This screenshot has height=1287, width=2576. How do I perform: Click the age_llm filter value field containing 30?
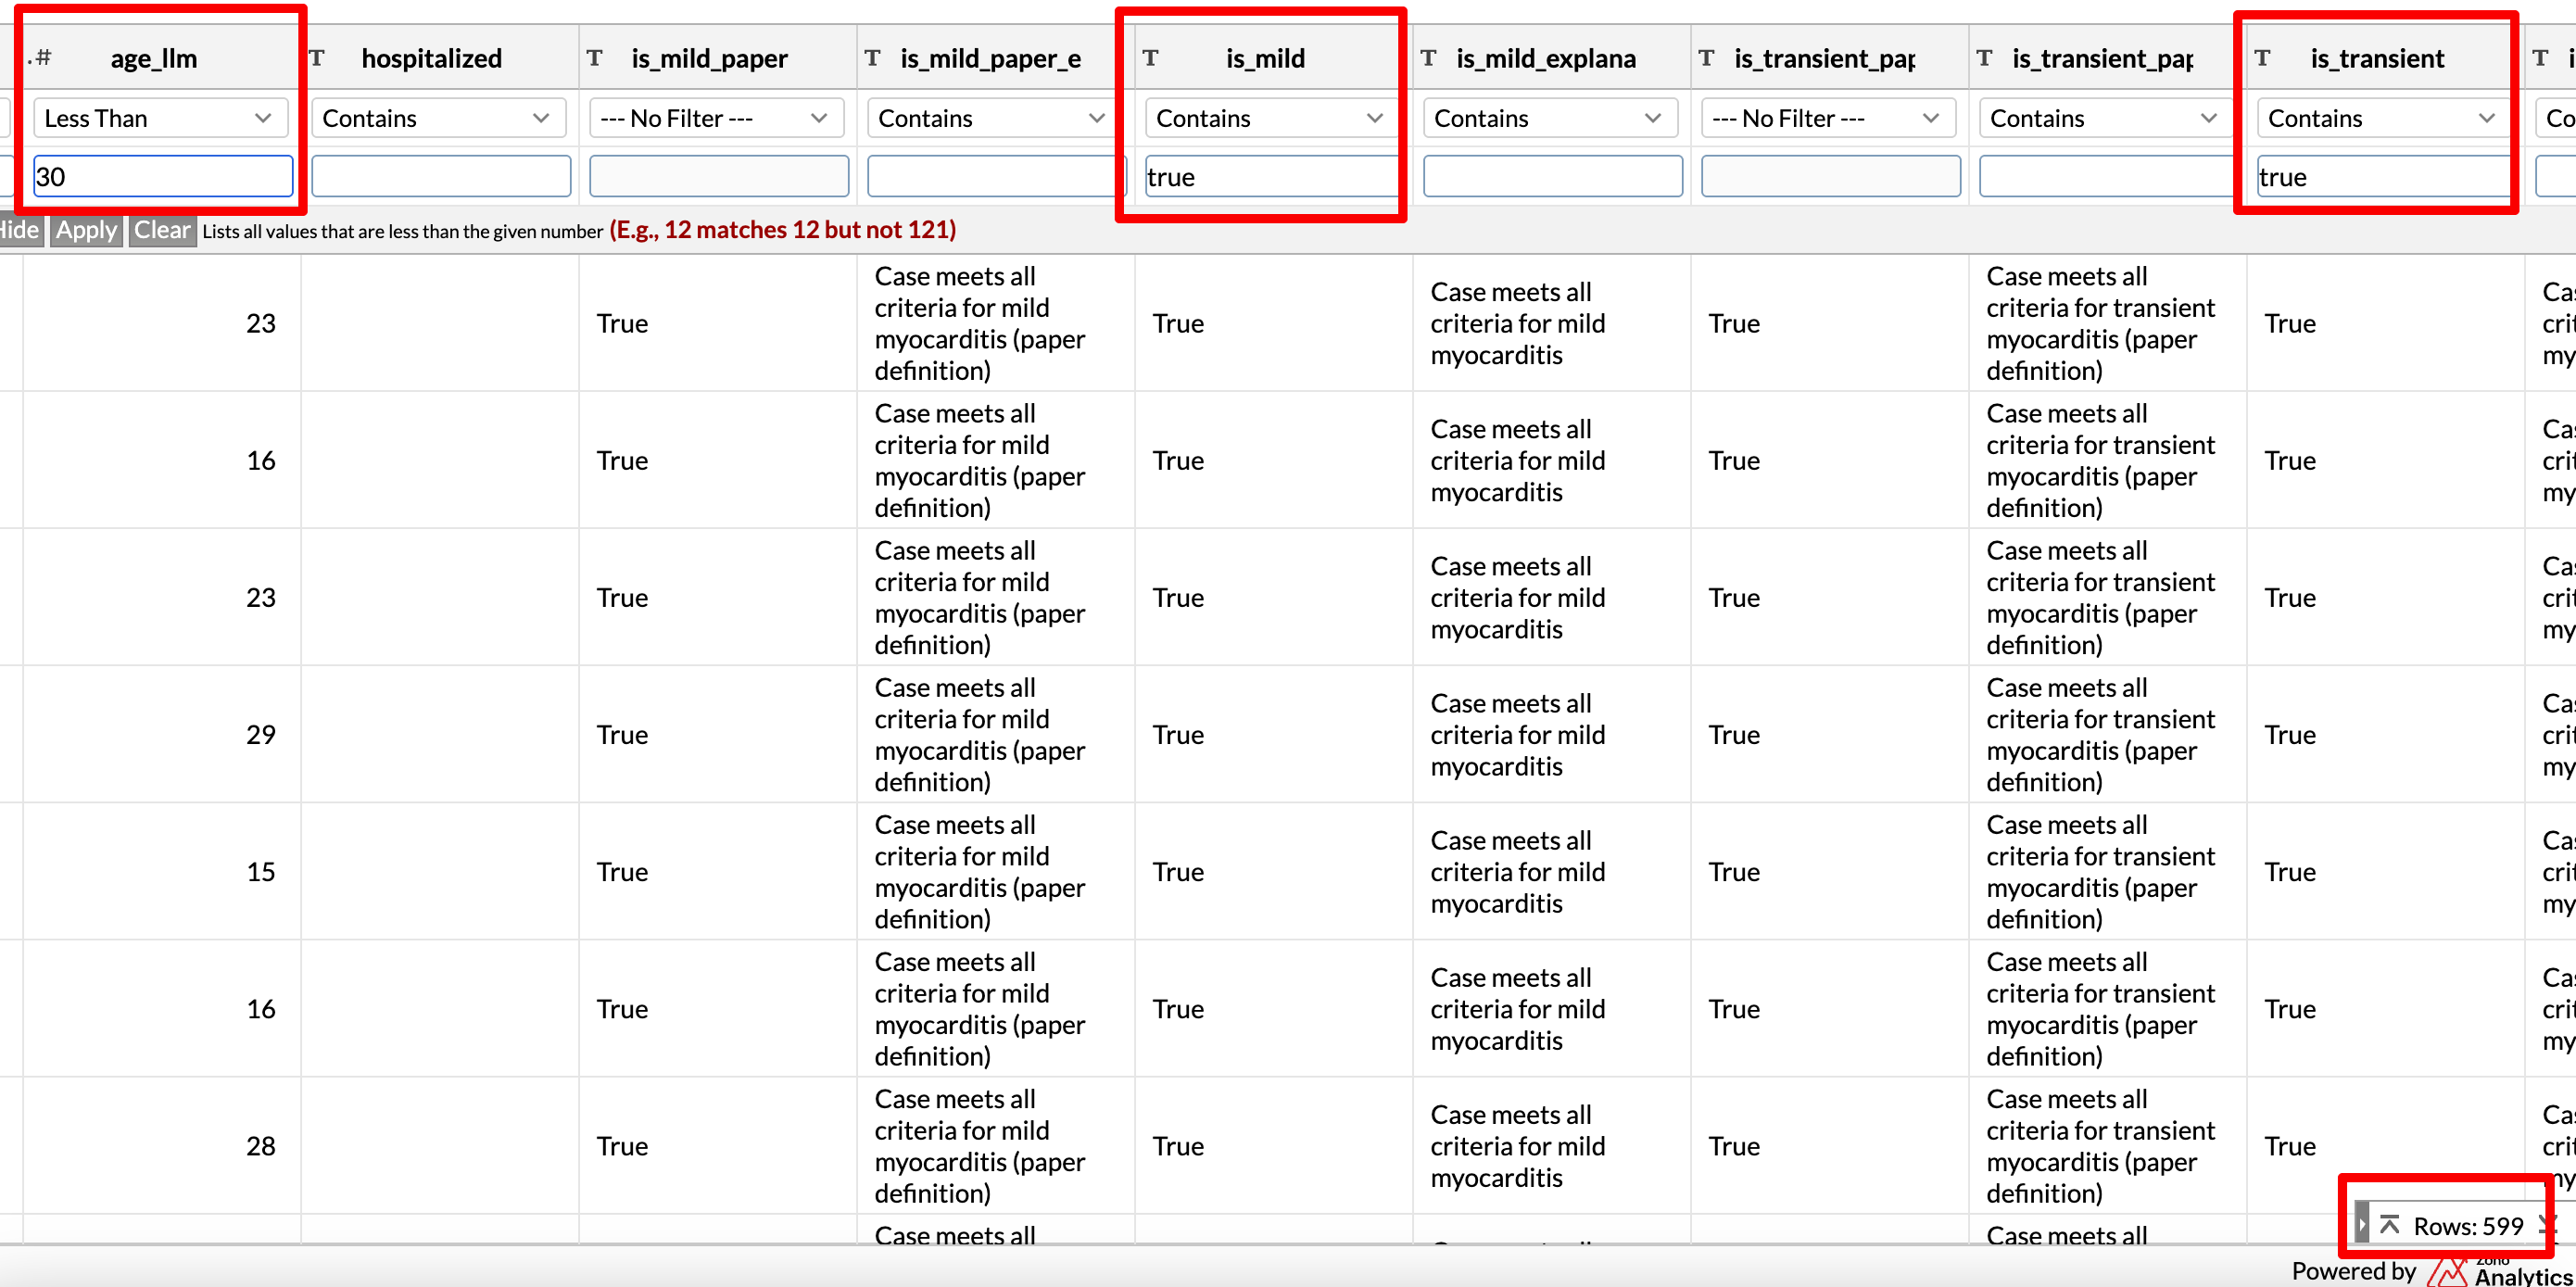click(x=162, y=177)
